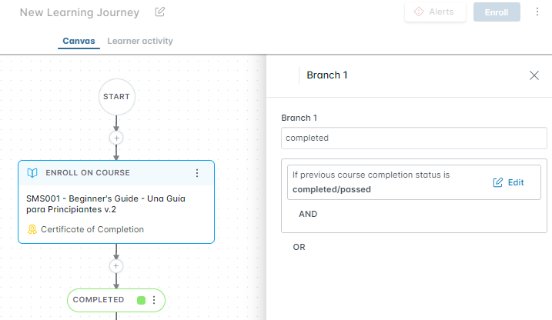Open the Completed branch three-dot menu
552x320 pixels.
tap(154, 300)
